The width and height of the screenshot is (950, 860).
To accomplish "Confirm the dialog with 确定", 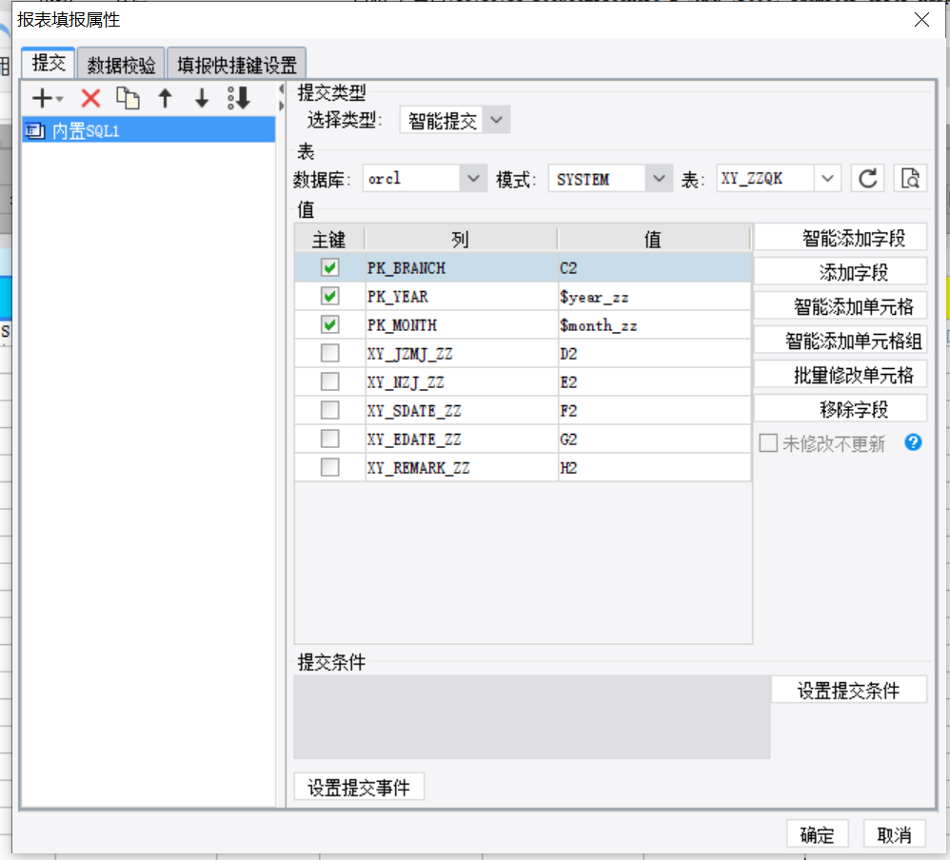I will tap(817, 834).
